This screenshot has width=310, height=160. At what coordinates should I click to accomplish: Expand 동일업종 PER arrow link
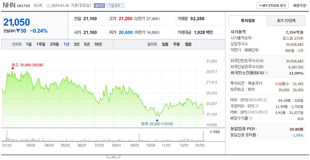(256, 129)
